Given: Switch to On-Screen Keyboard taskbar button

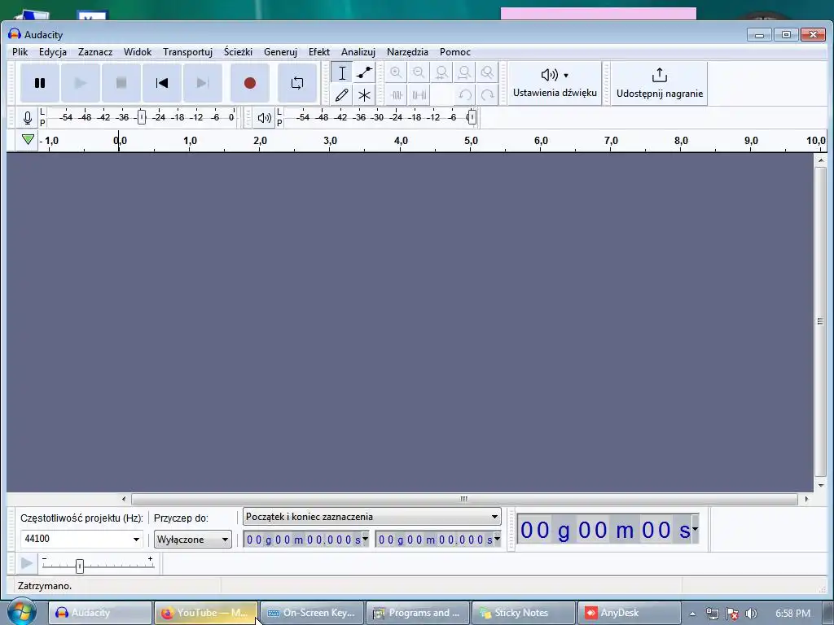Looking at the screenshot, I should (x=312, y=613).
